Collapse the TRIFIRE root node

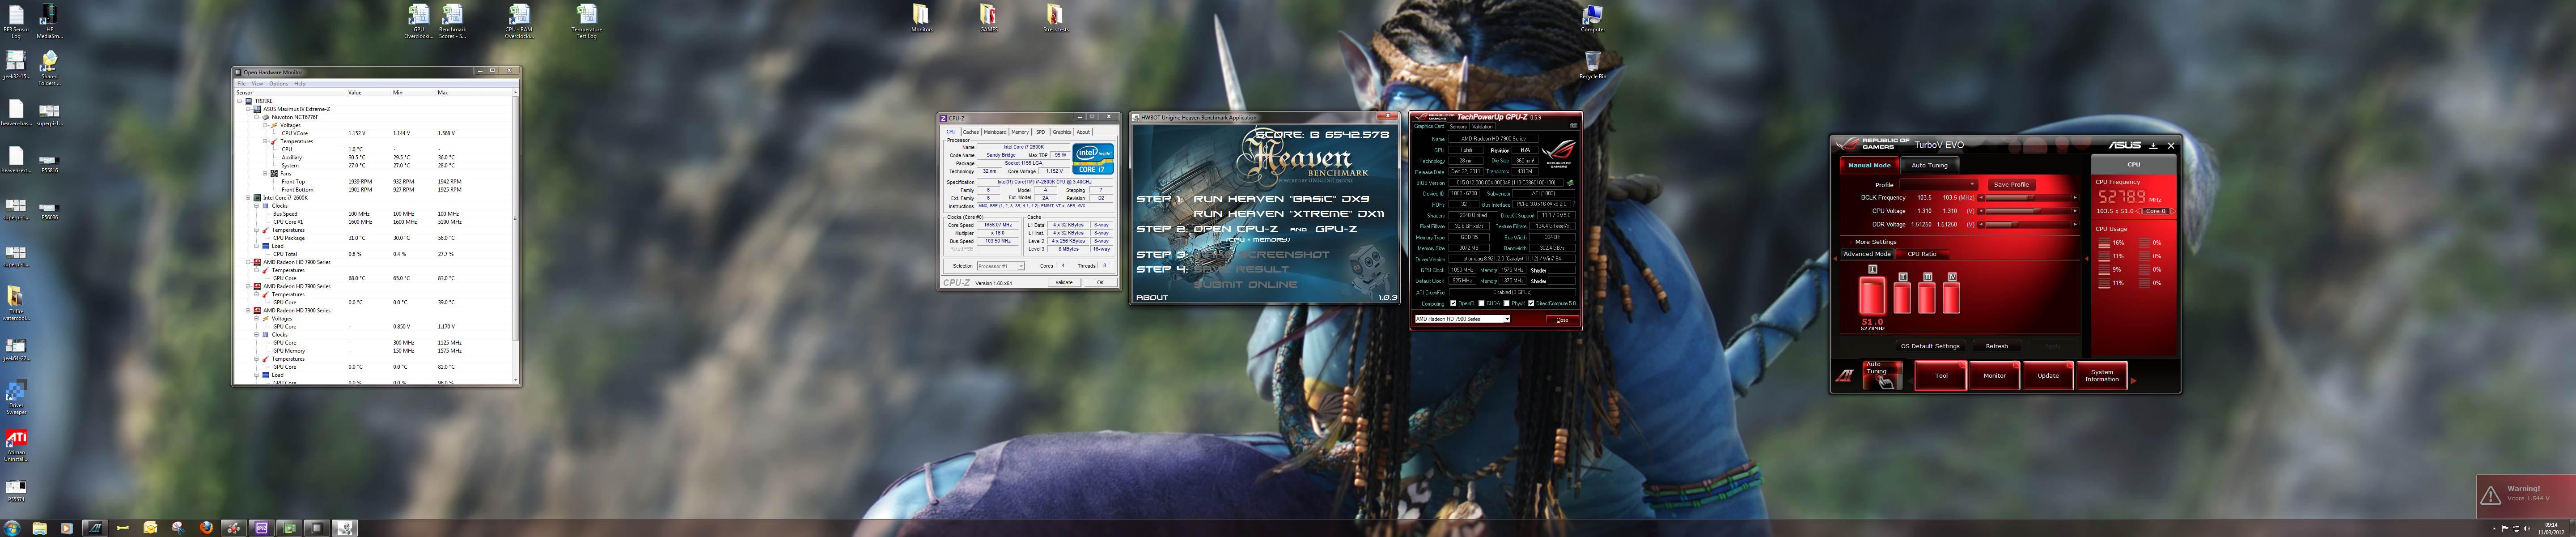(240, 101)
